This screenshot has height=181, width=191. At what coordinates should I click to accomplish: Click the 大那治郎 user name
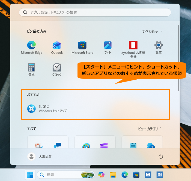pos(45,157)
